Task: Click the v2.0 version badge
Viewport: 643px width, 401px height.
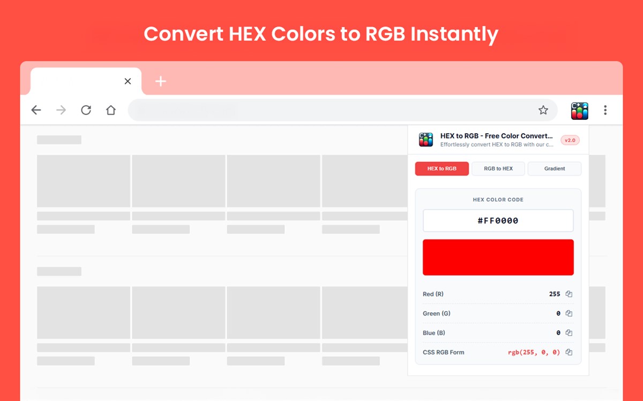Action: 570,140
